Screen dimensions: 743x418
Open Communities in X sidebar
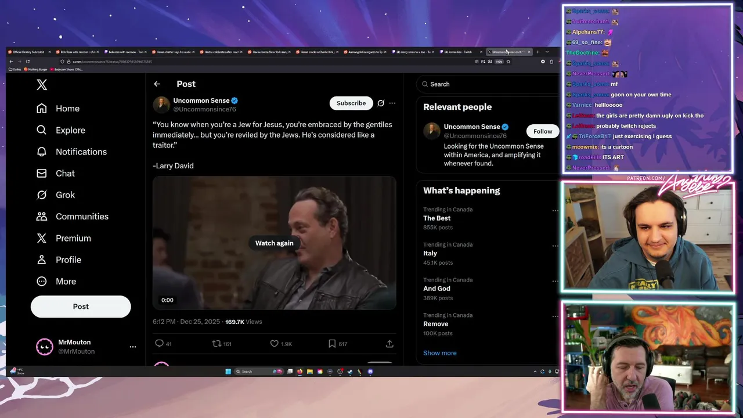pyautogui.click(x=72, y=217)
